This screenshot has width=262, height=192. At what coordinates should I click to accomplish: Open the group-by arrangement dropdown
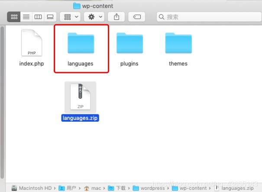(x=70, y=17)
